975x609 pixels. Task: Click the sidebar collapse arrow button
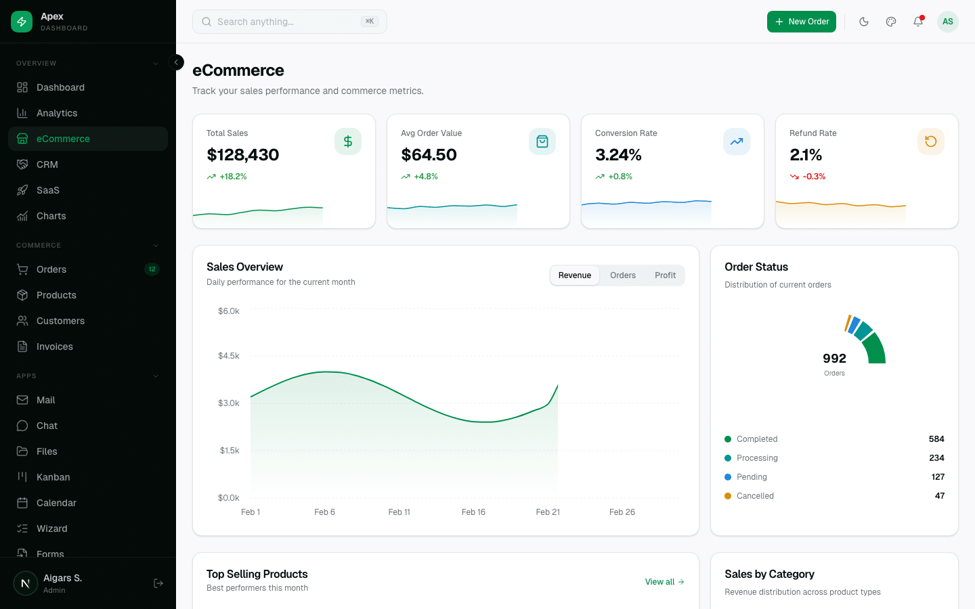pyautogui.click(x=176, y=62)
